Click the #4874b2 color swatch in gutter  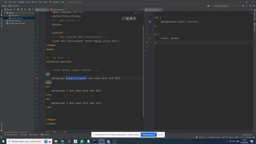150,22
